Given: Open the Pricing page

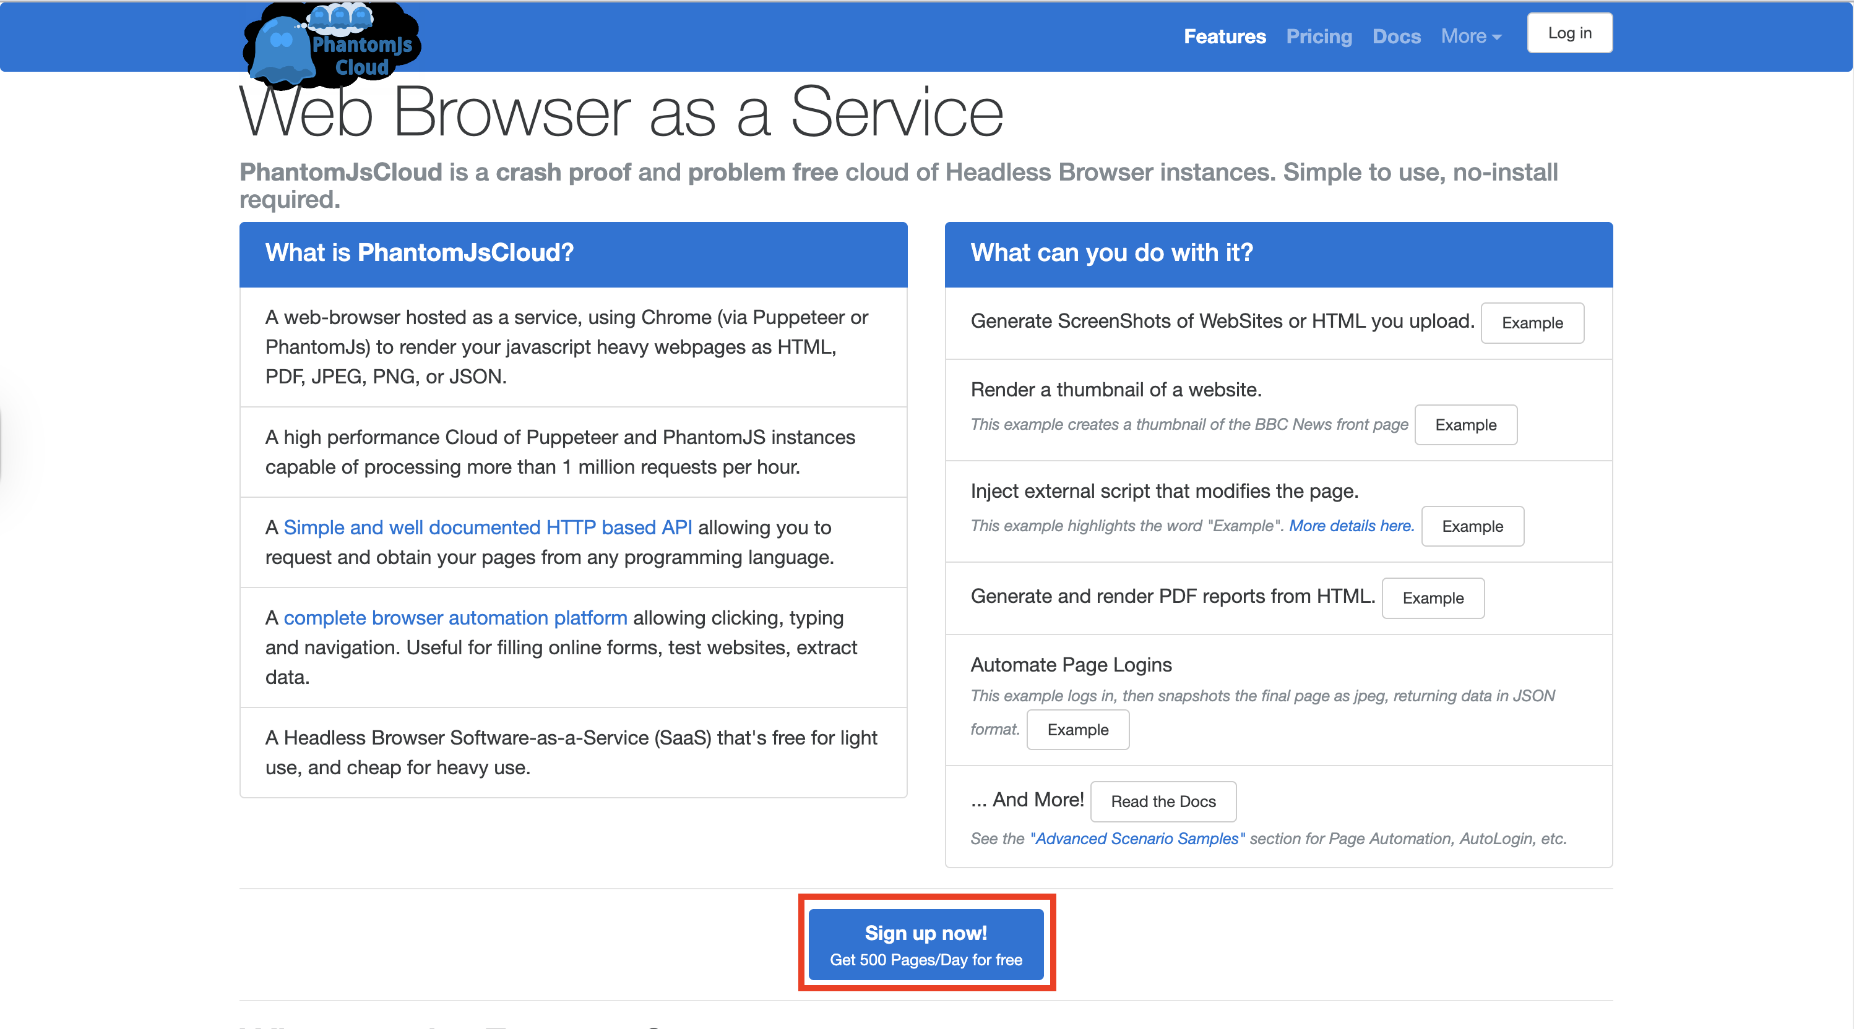Looking at the screenshot, I should [1319, 36].
